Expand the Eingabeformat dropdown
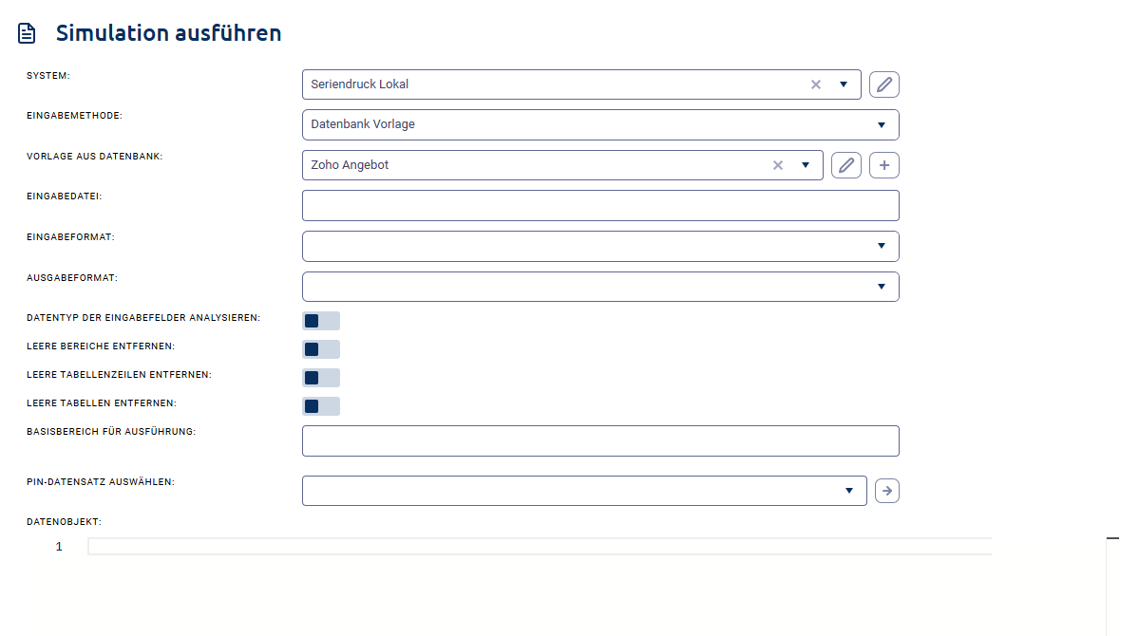Image resolution: width=1139 pixels, height=636 pixels. [x=882, y=246]
